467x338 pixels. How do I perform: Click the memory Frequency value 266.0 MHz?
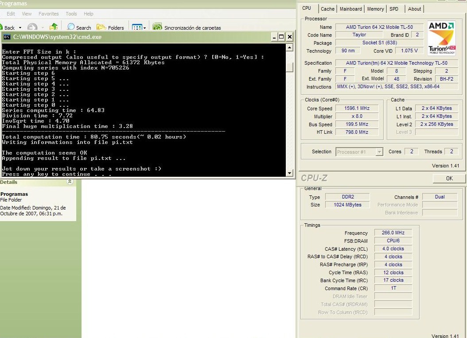tap(393, 233)
